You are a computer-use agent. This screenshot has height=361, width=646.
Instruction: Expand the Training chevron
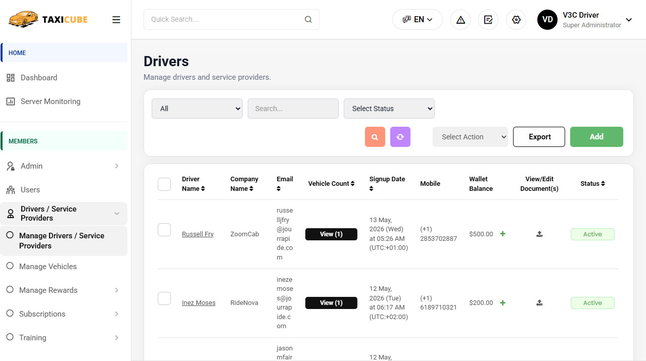point(117,338)
